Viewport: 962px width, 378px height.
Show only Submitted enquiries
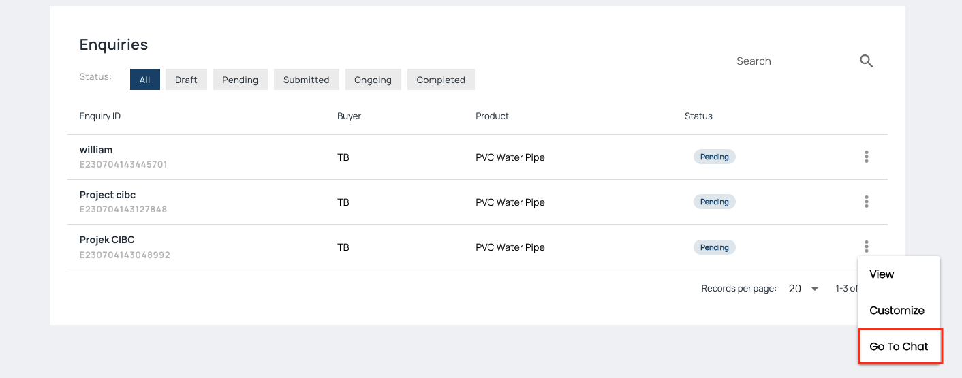(x=306, y=80)
